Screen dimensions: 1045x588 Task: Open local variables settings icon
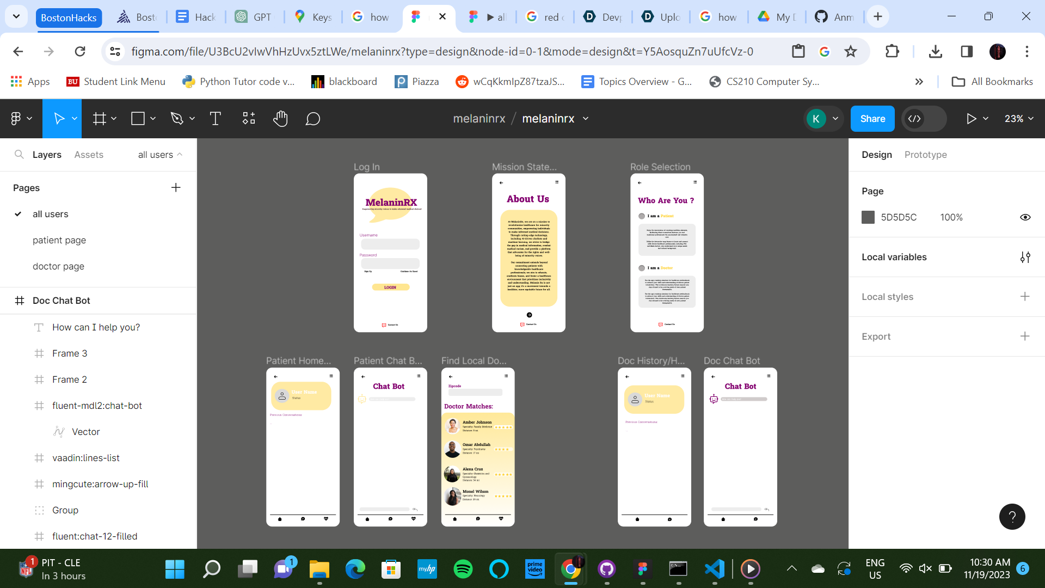[x=1025, y=257]
